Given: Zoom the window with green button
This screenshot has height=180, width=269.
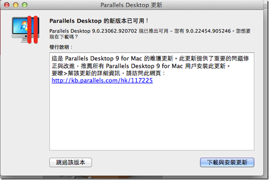Looking at the screenshot, I should [x=25, y=5].
